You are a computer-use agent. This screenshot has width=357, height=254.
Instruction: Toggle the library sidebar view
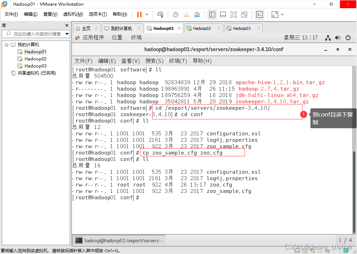(212, 15)
